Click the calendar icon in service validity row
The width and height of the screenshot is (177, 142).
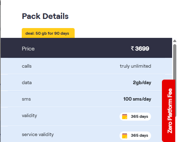124,136
